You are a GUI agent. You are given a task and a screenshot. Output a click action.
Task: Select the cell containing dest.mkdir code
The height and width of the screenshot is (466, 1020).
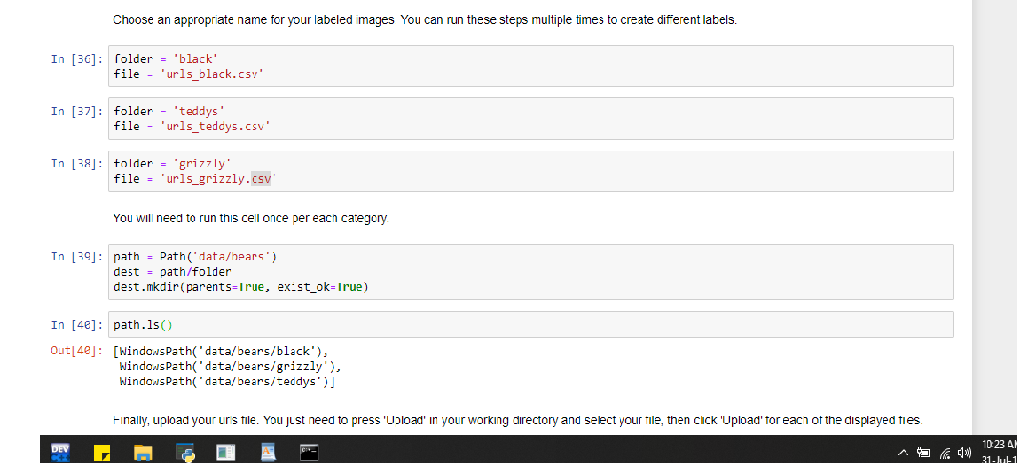click(530, 272)
